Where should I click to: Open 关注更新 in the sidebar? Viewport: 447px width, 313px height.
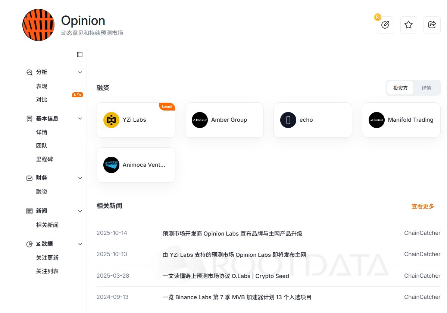coord(47,258)
